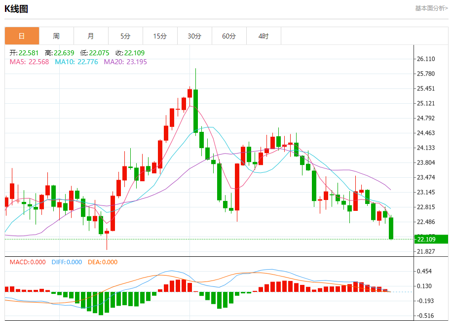Click the DIFF:0.000 label

67,262
